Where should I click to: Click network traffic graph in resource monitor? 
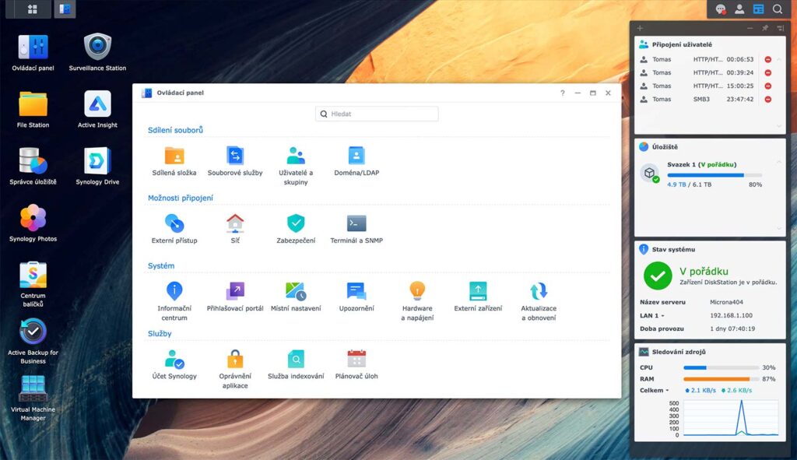pos(730,418)
